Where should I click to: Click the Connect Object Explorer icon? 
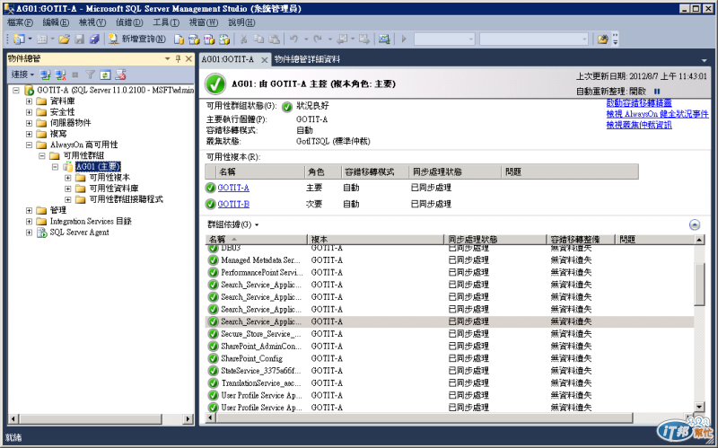coord(45,75)
